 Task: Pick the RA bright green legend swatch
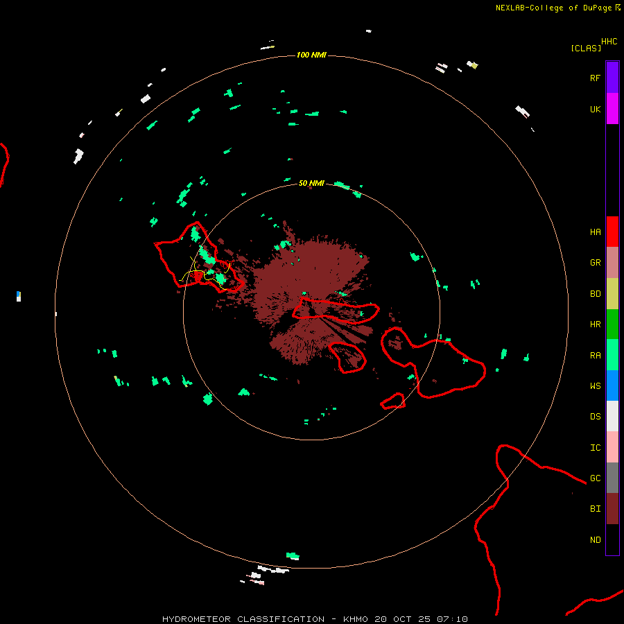(612, 355)
